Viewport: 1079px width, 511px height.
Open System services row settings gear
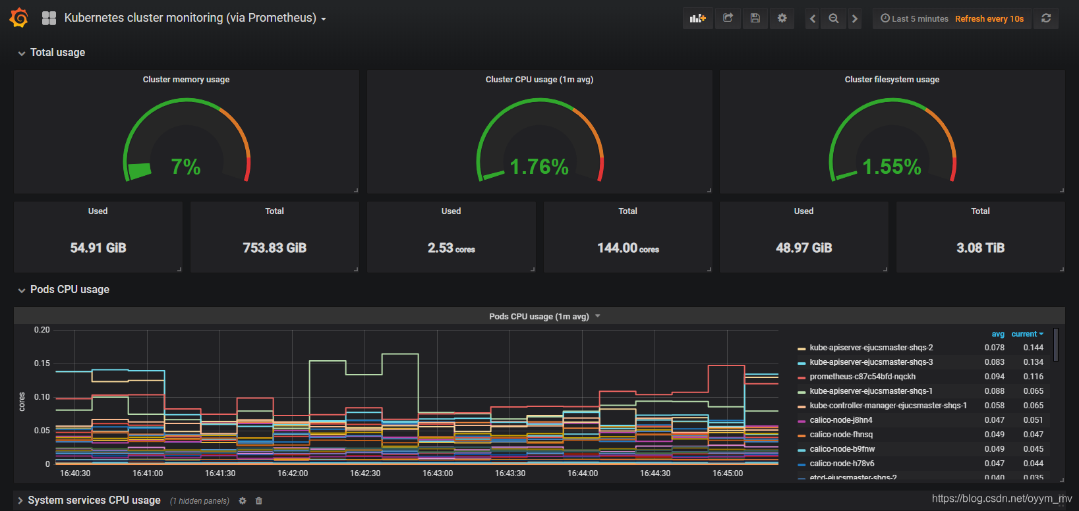coord(243,500)
